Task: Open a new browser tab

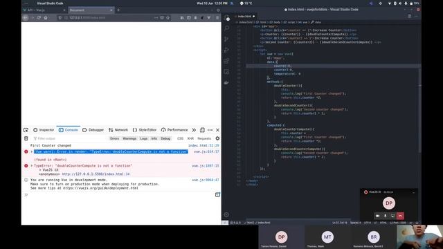Action: (118, 10)
